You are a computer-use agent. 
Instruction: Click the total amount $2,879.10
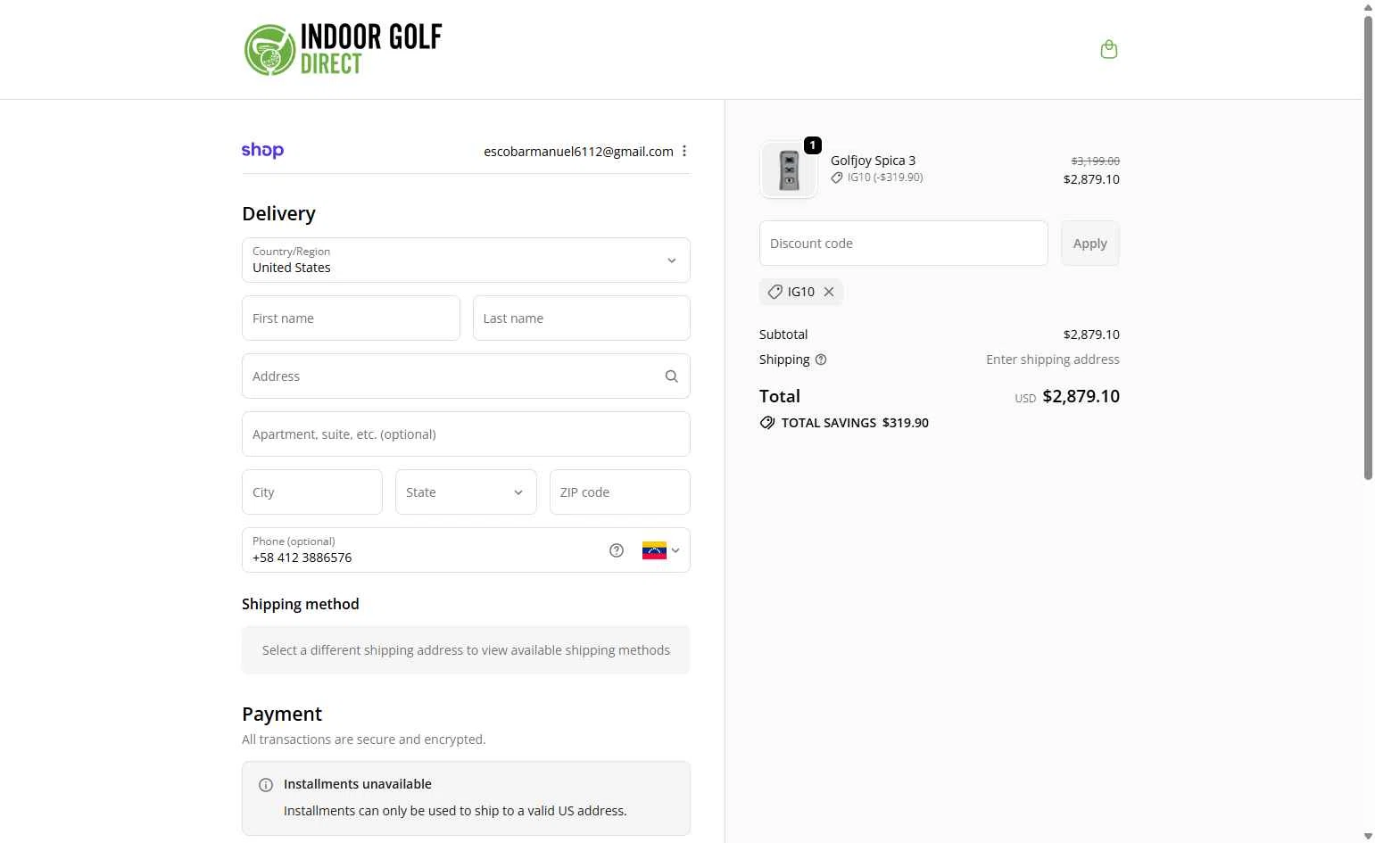(x=1081, y=396)
